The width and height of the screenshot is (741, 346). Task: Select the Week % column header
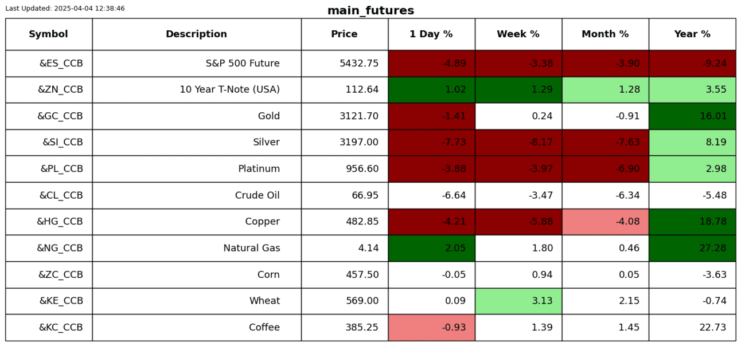(x=518, y=34)
